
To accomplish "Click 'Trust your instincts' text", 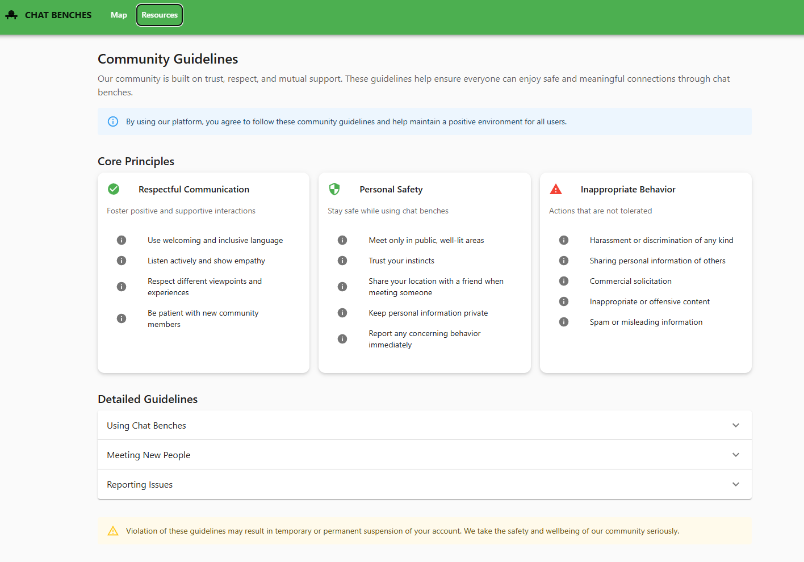I will [401, 261].
